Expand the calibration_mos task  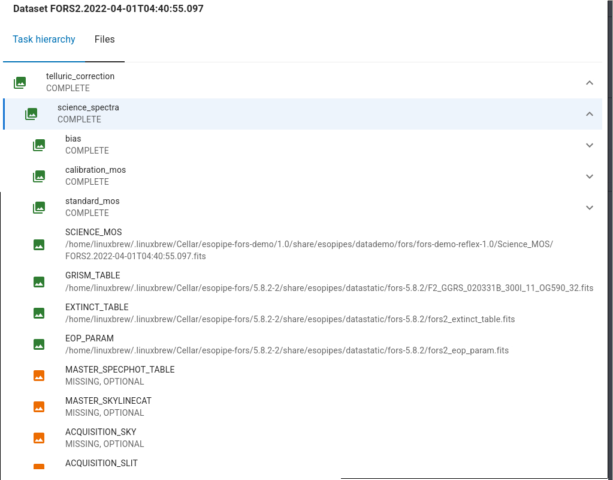coord(590,176)
